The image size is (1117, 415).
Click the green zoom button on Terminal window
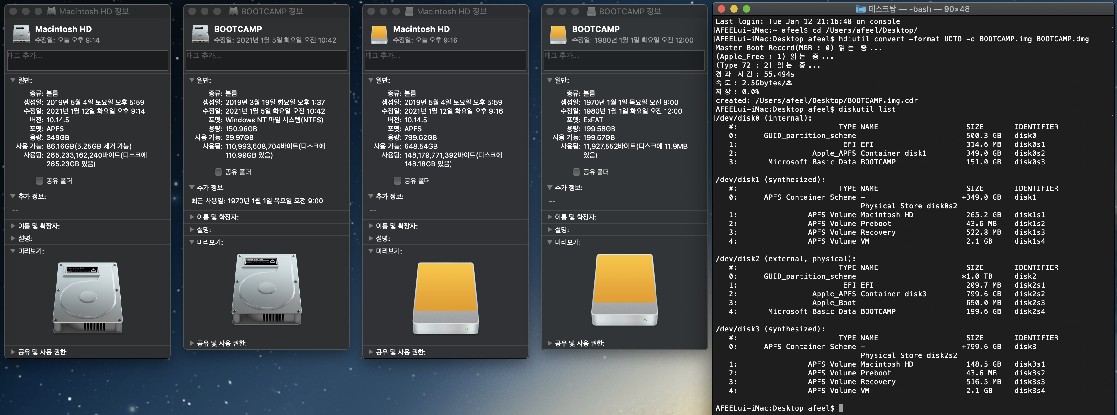point(746,9)
